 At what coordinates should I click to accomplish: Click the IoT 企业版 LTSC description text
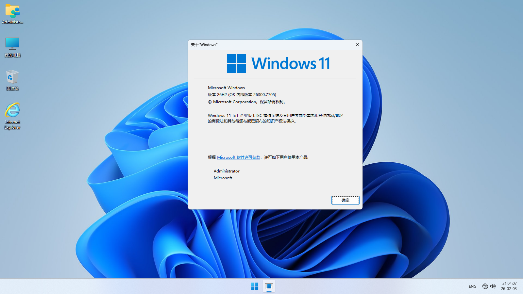(276, 118)
